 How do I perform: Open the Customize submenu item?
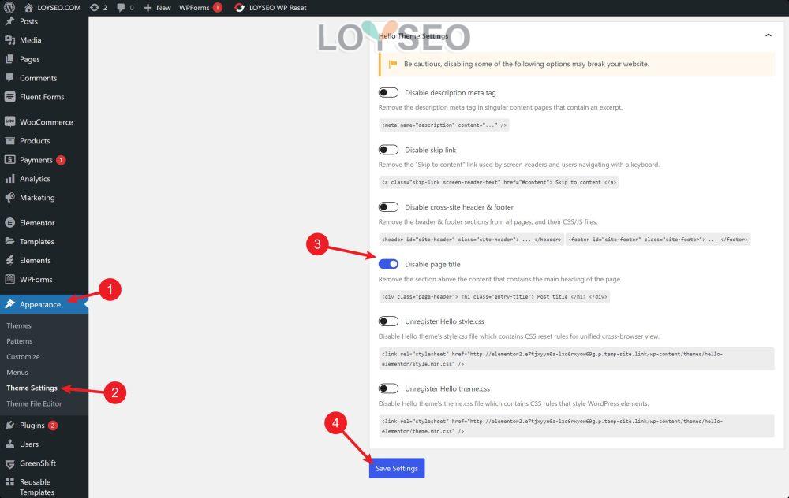point(23,357)
